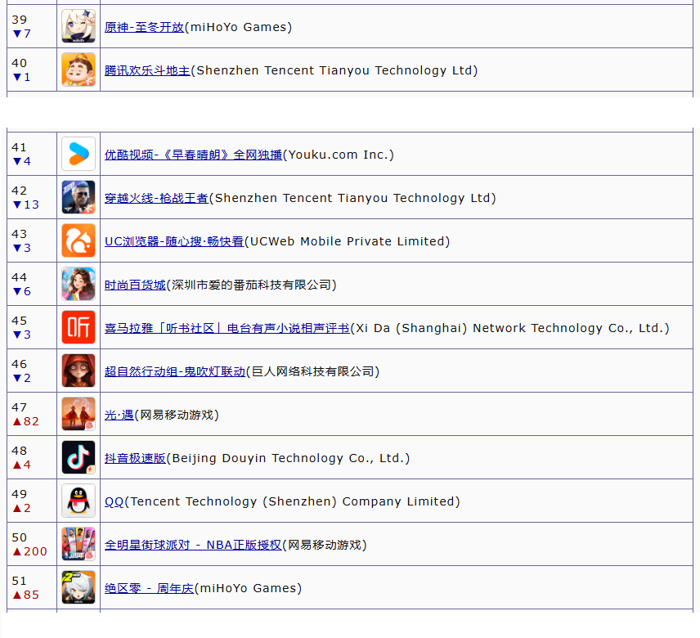Click rank 42 cell showing down 13

tap(32, 197)
